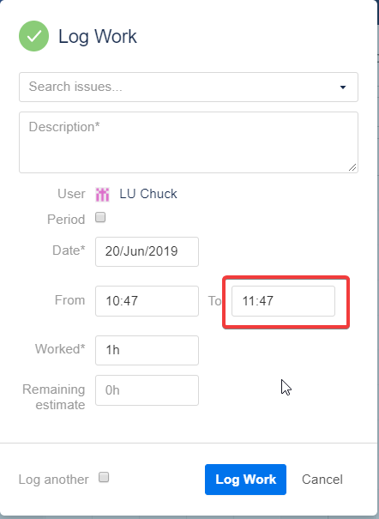The image size is (379, 519).
Task: Click the Log another label text
Action: (x=53, y=480)
